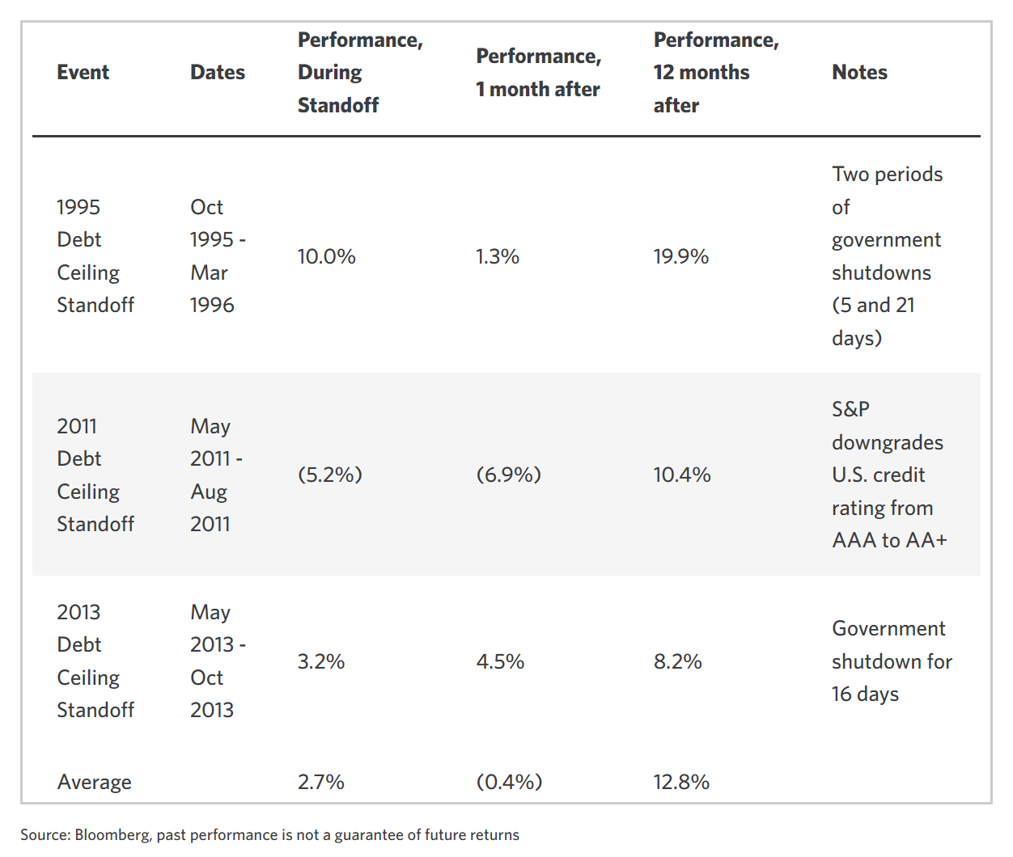
Task: Select the Performance, During Standoff header
Action: (x=359, y=73)
